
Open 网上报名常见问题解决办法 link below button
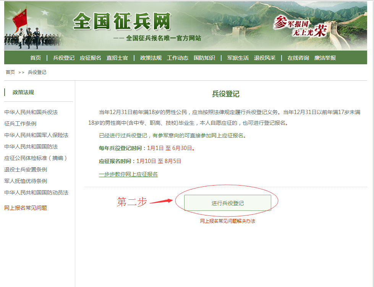pos(227,221)
